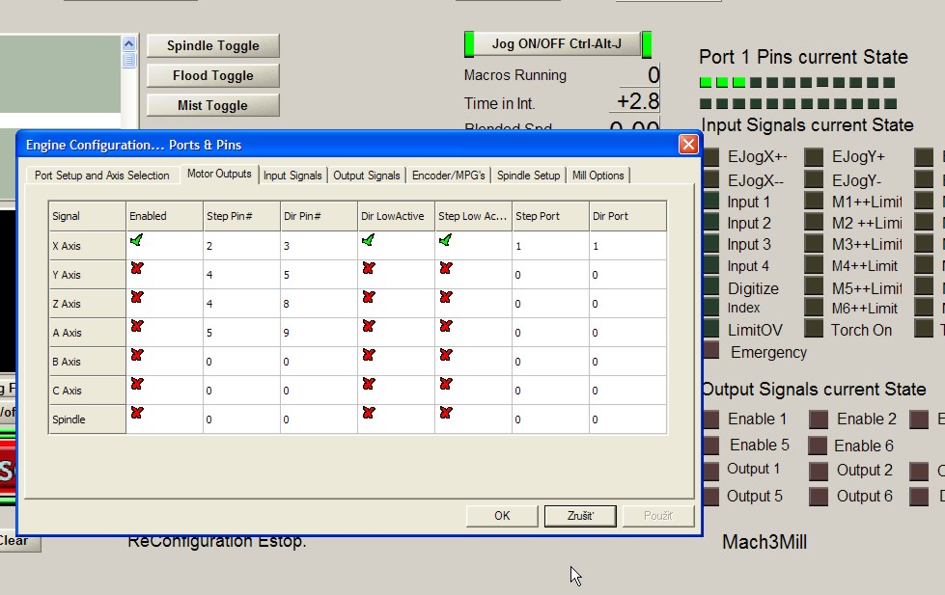Open Port Setup and Axis Selection tab

(x=101, y=176)
